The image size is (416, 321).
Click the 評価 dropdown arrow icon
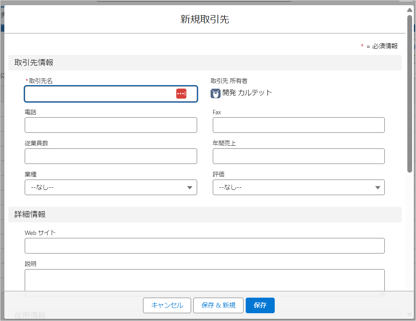[x=377, y=188]
